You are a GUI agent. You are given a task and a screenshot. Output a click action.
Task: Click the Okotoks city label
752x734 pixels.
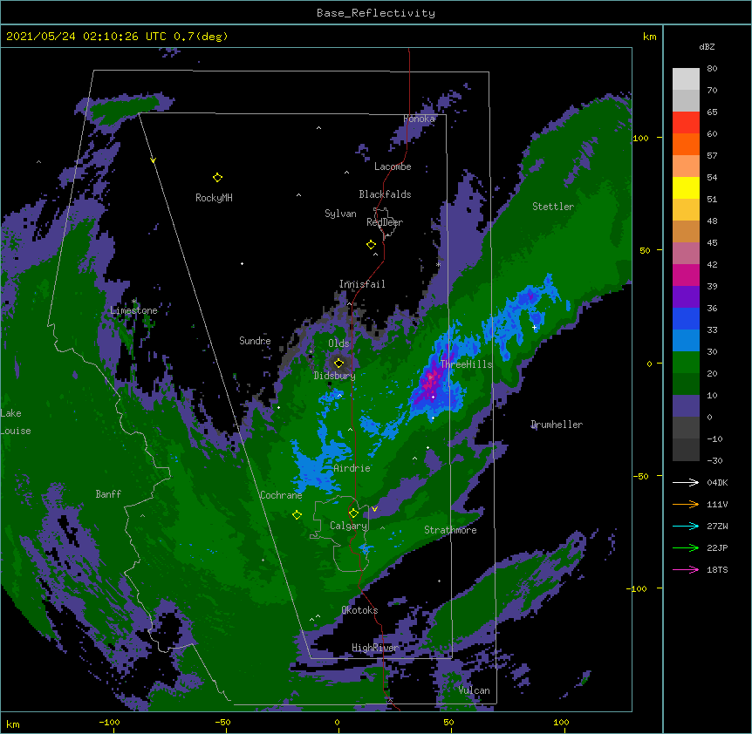coord(359,610)
